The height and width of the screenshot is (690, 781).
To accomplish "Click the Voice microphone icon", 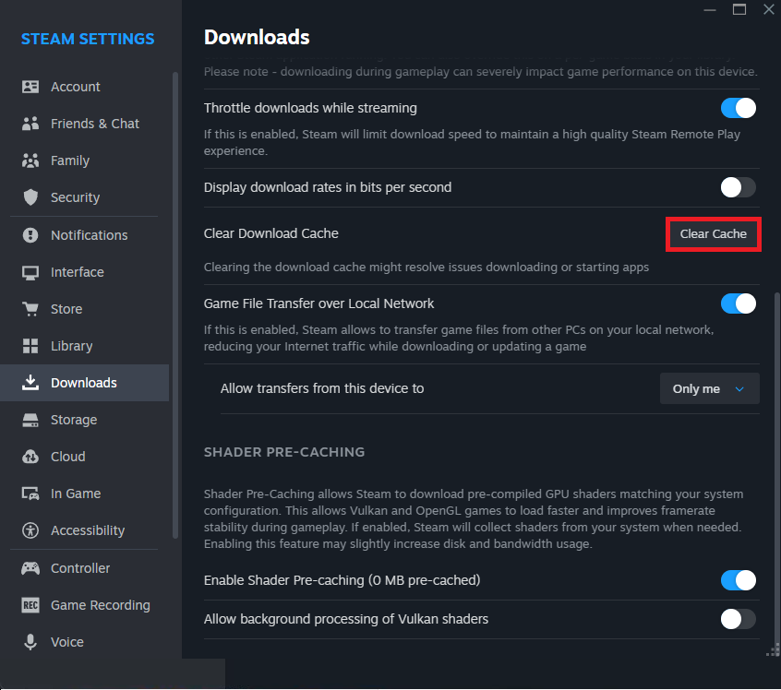I will tap(30, 642).
